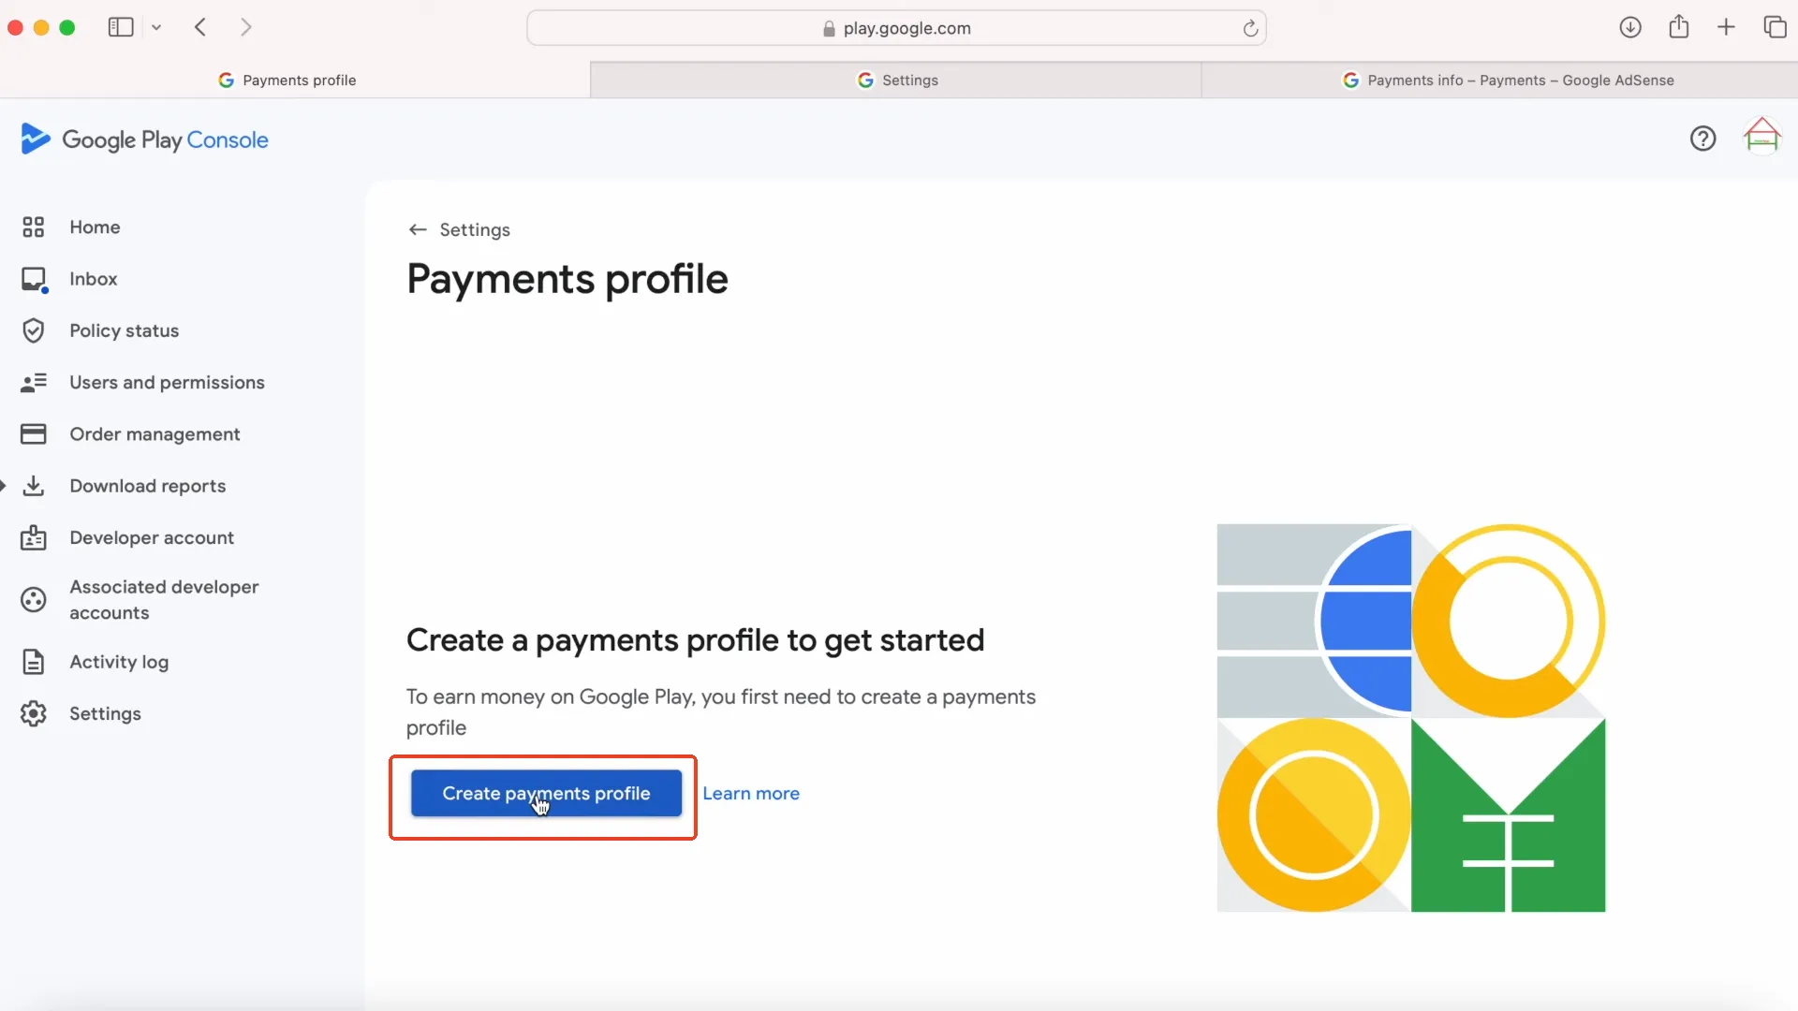Open the sidebar options dropdown chevron

[x=156, y=28]
